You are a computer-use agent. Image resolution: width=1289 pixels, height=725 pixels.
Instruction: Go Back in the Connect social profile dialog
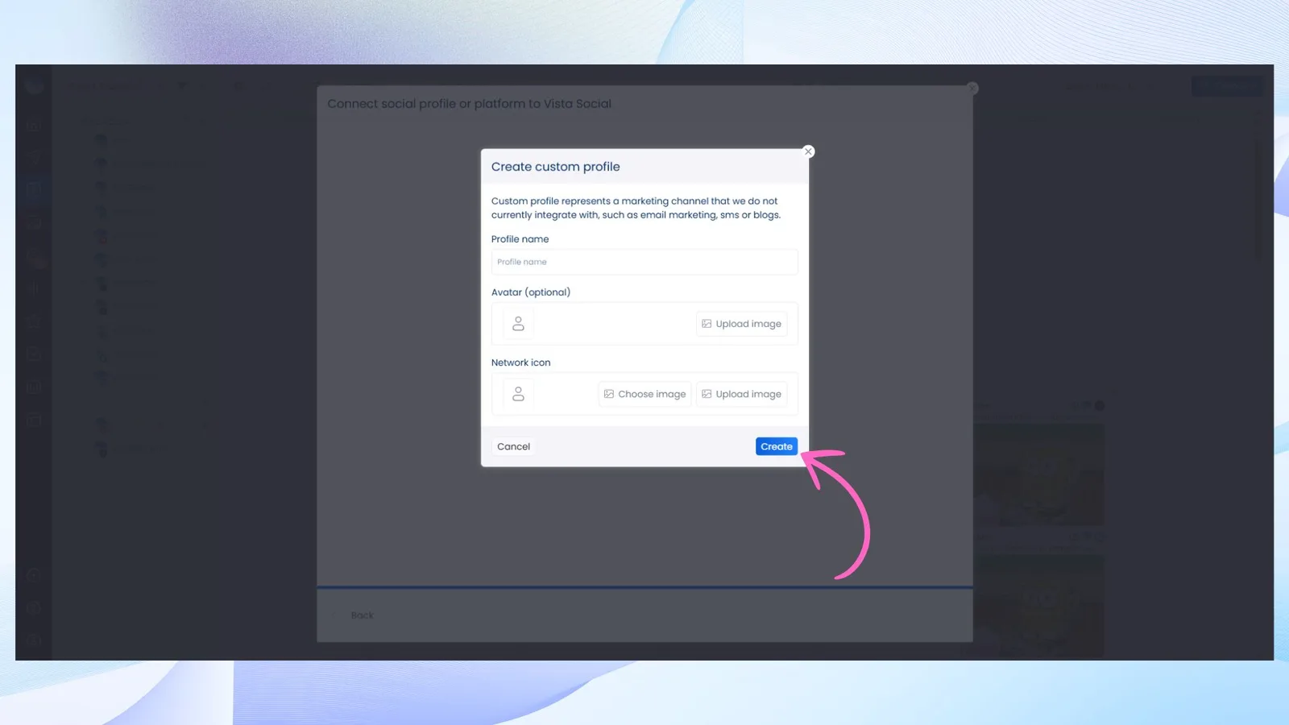pyautogui.click(x=362, y=615)
